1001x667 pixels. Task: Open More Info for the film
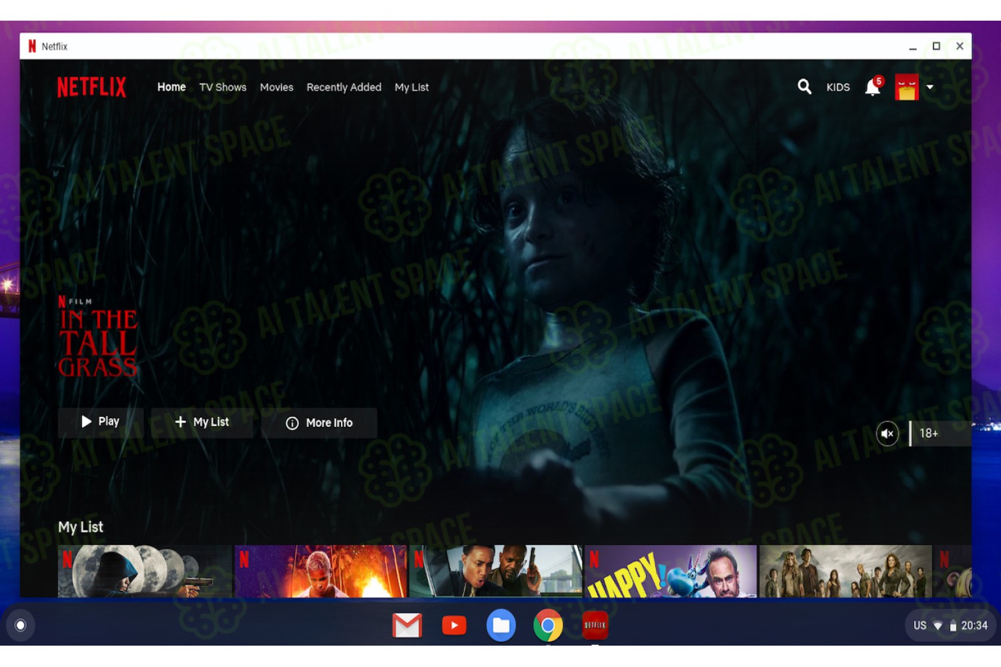319,423
